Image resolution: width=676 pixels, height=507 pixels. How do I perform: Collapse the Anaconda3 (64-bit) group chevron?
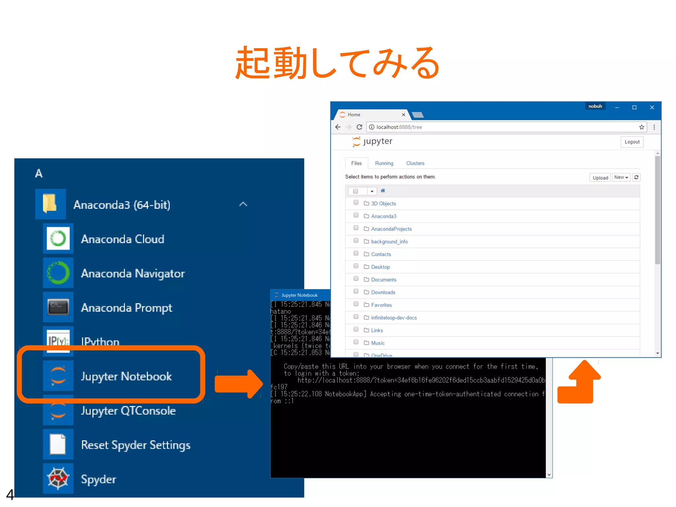click(243, 204)
